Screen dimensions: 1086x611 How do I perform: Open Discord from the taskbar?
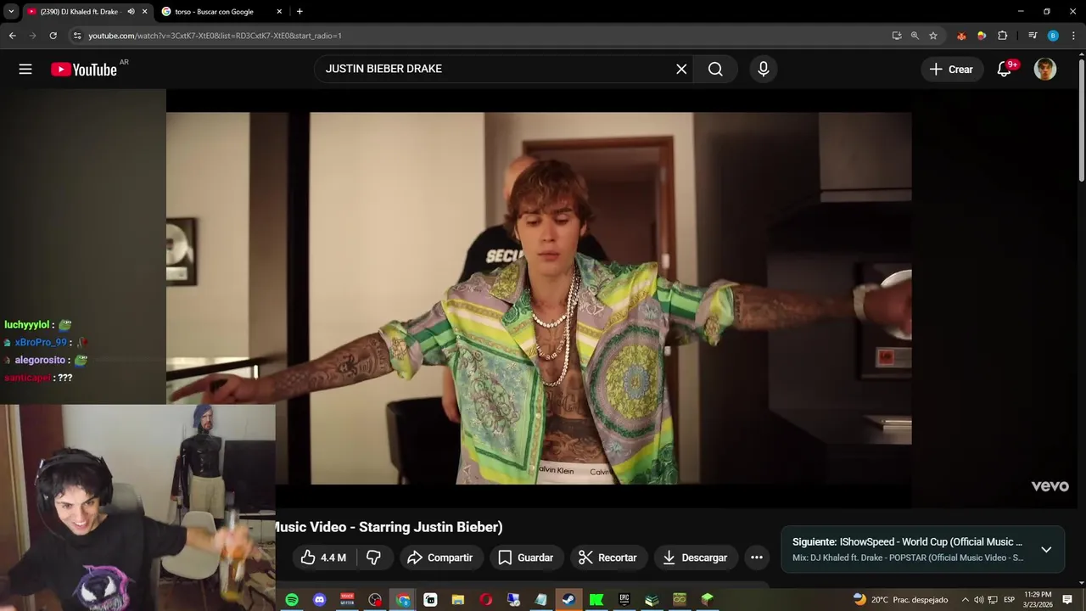320,600
